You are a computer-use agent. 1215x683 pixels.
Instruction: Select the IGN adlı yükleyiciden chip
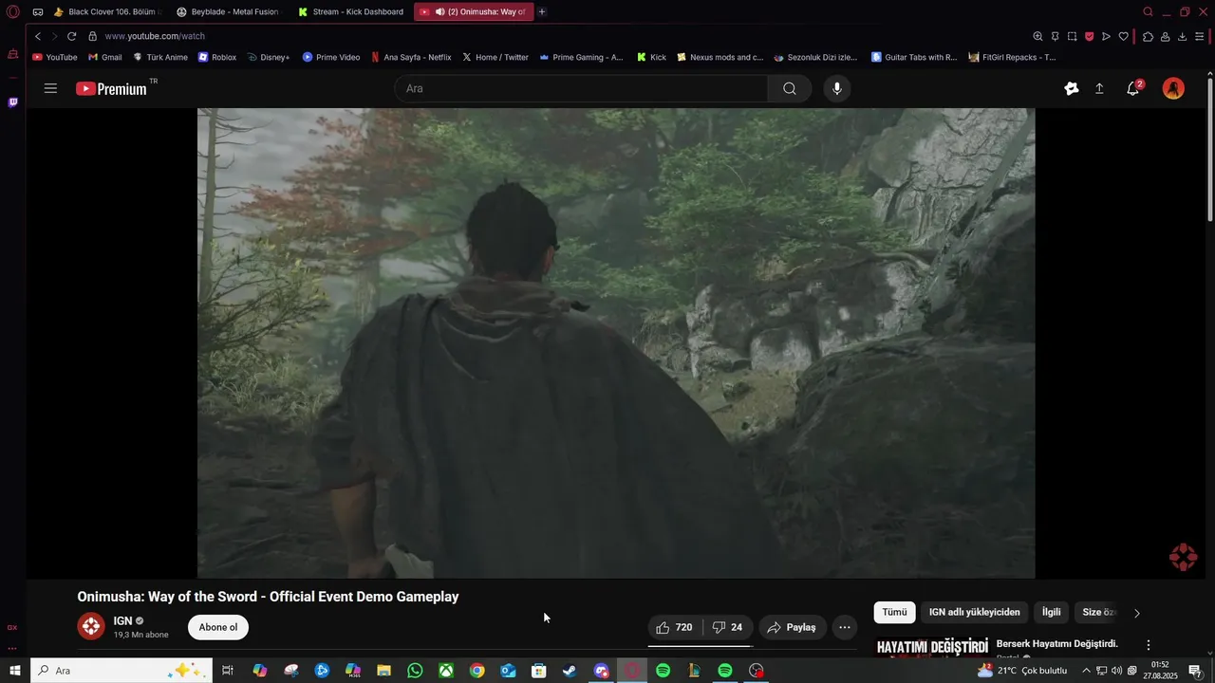point(974,612)
